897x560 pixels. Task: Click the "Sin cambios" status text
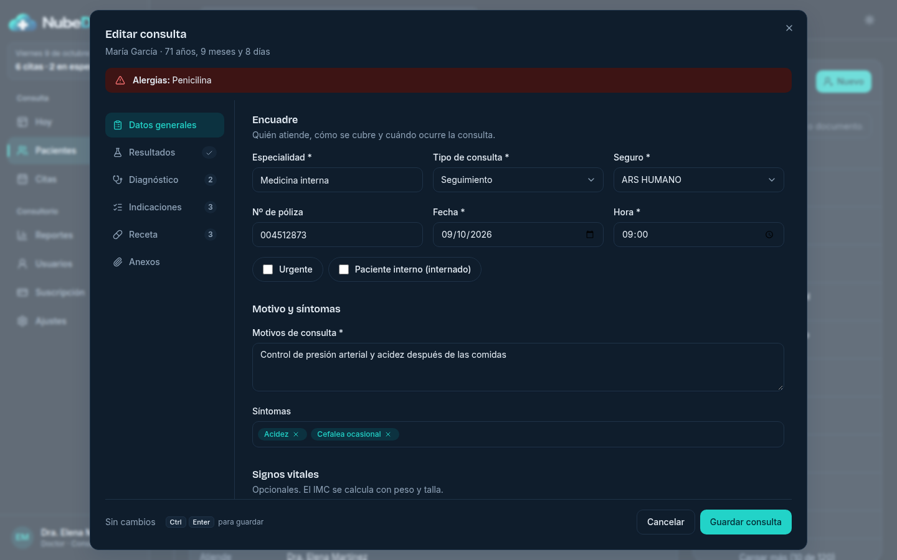click(x=130, y=522)
